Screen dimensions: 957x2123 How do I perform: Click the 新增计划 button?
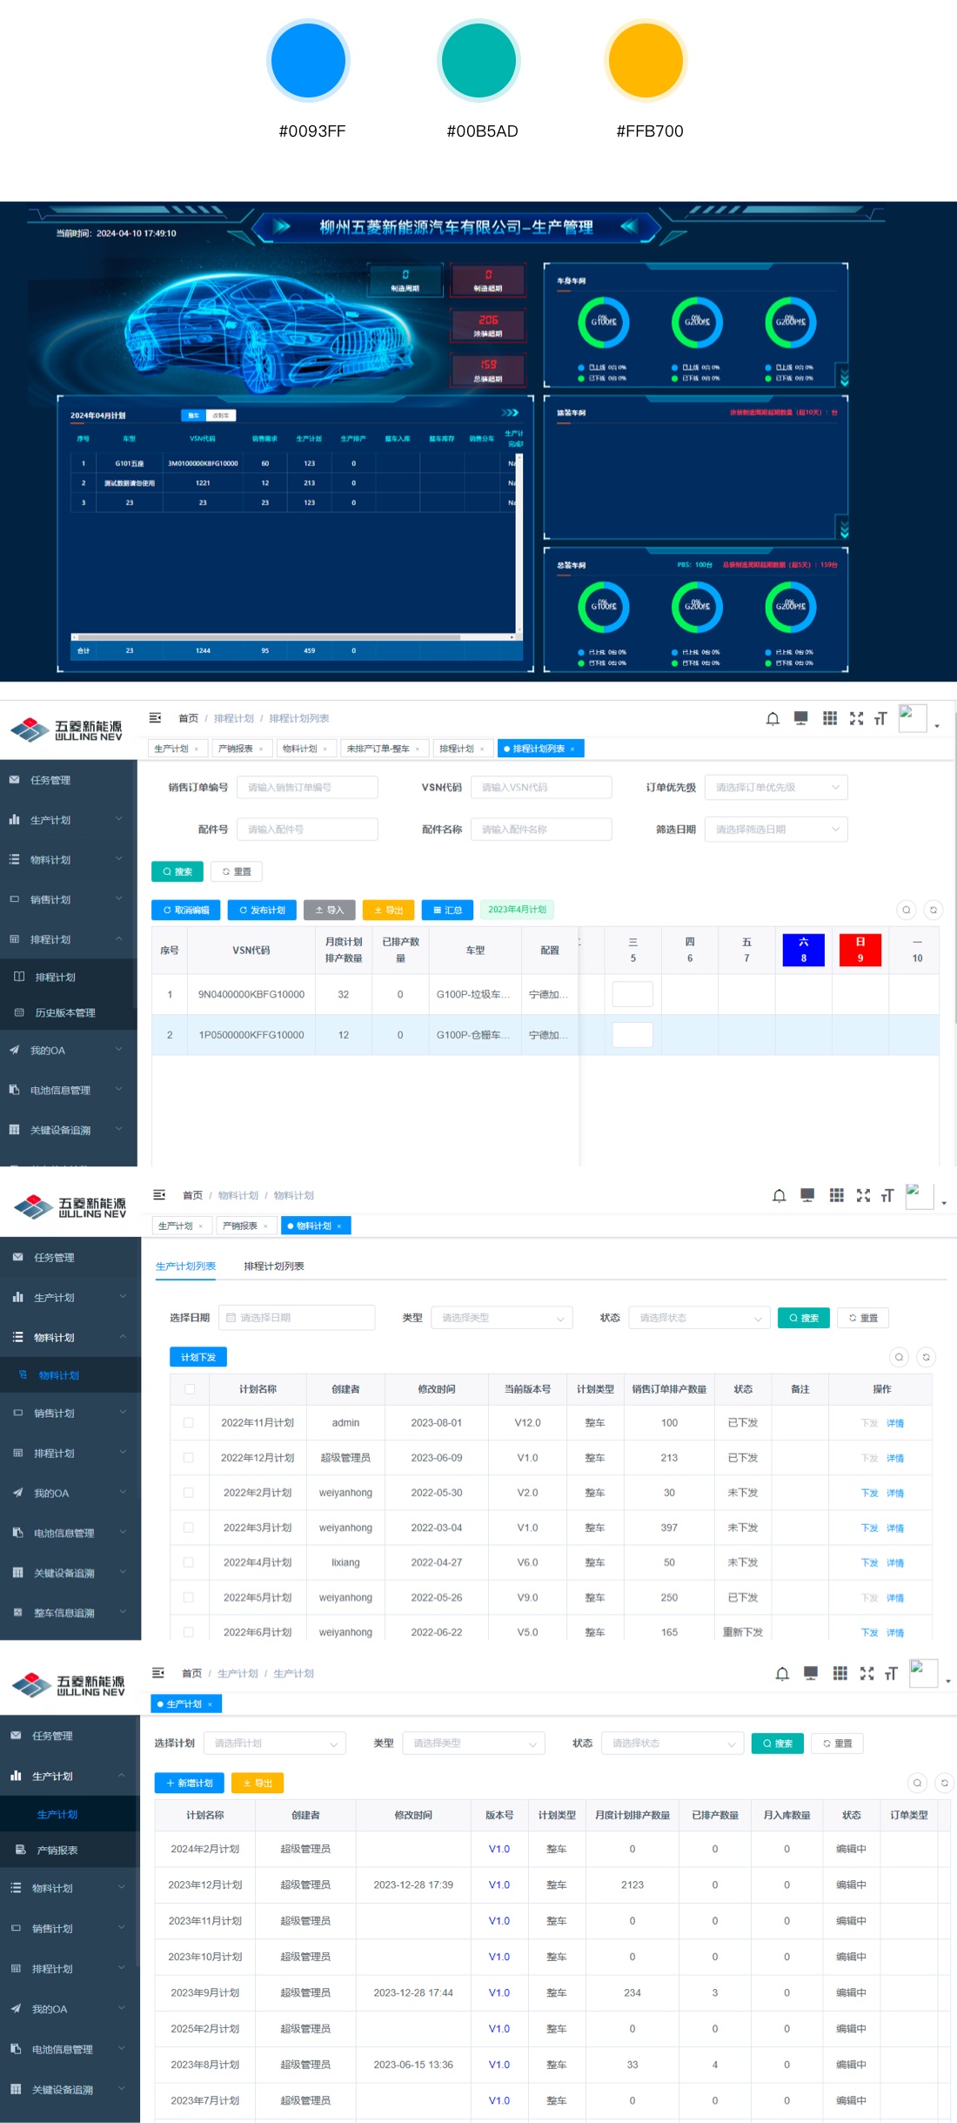coord(189,1783)
